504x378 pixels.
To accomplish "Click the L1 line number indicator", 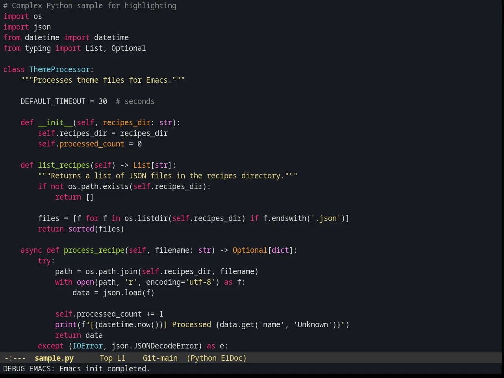I will pos(121,358).
